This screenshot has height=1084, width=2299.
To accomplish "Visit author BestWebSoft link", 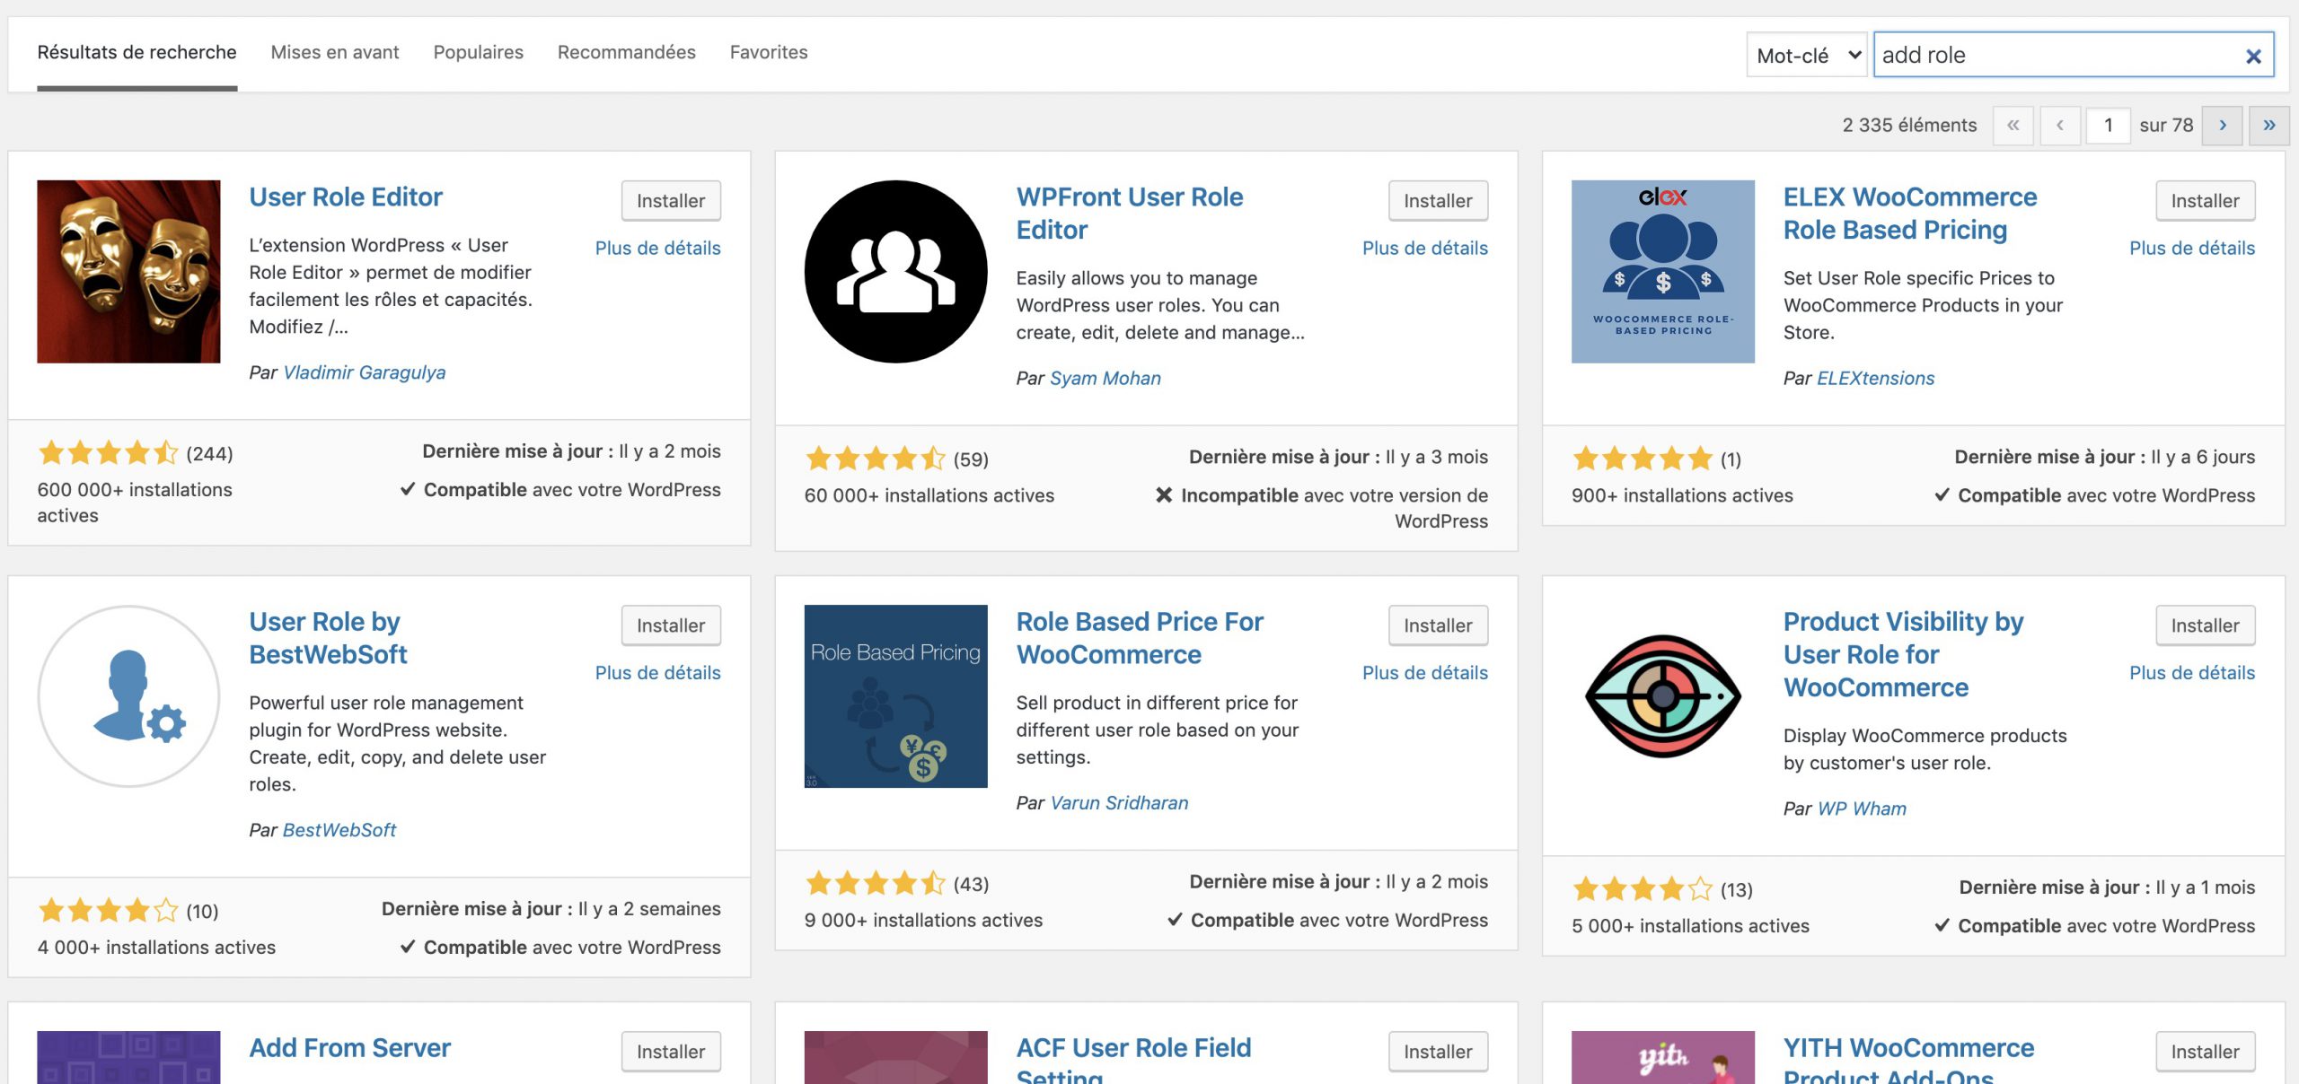I will (x=339, y=830).
